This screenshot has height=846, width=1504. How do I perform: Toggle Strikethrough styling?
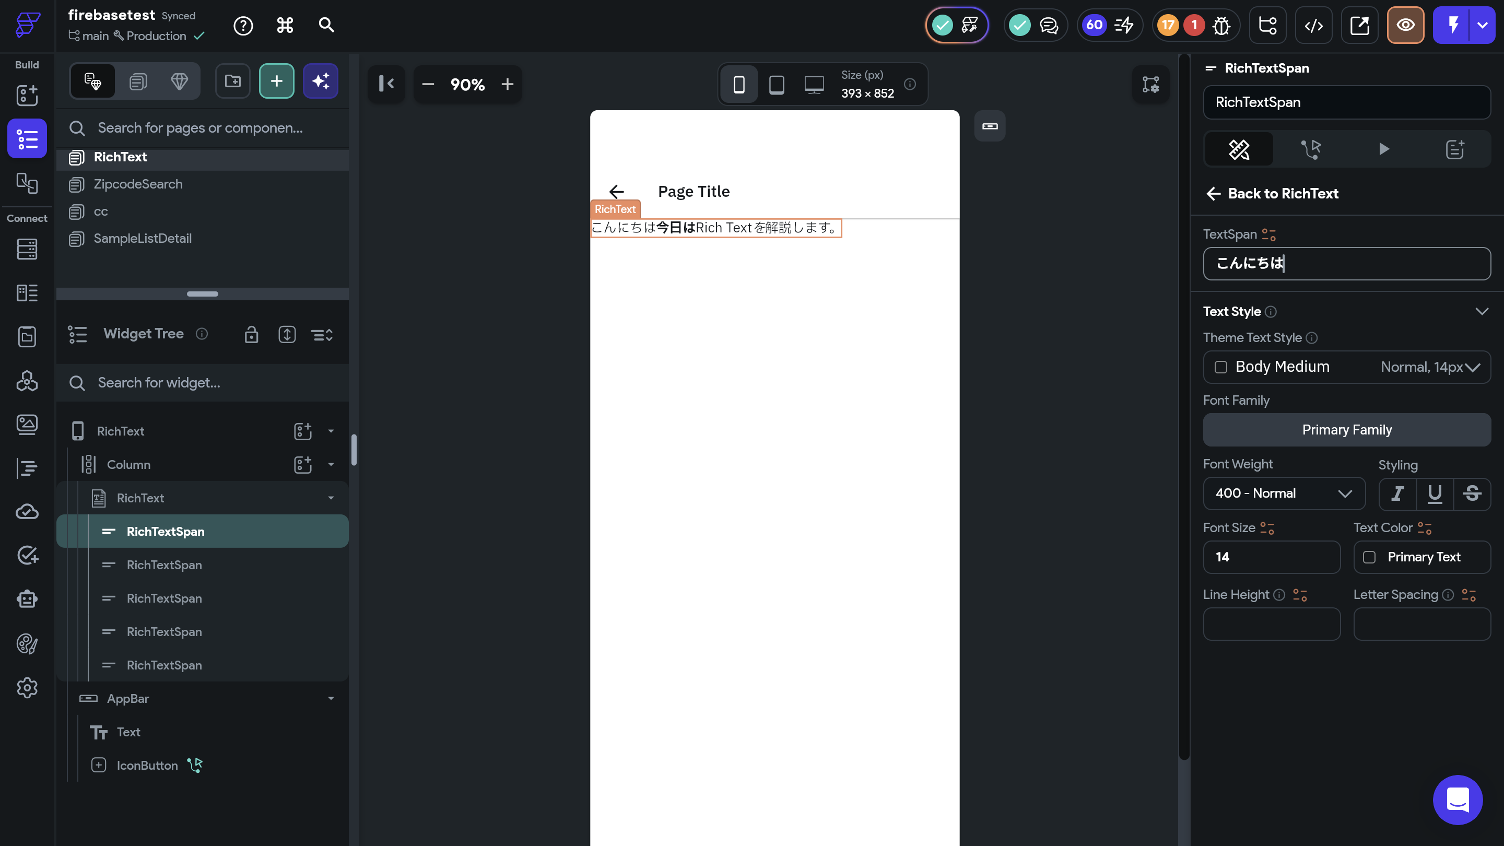pyautogui.click(x=1472, y=494)
